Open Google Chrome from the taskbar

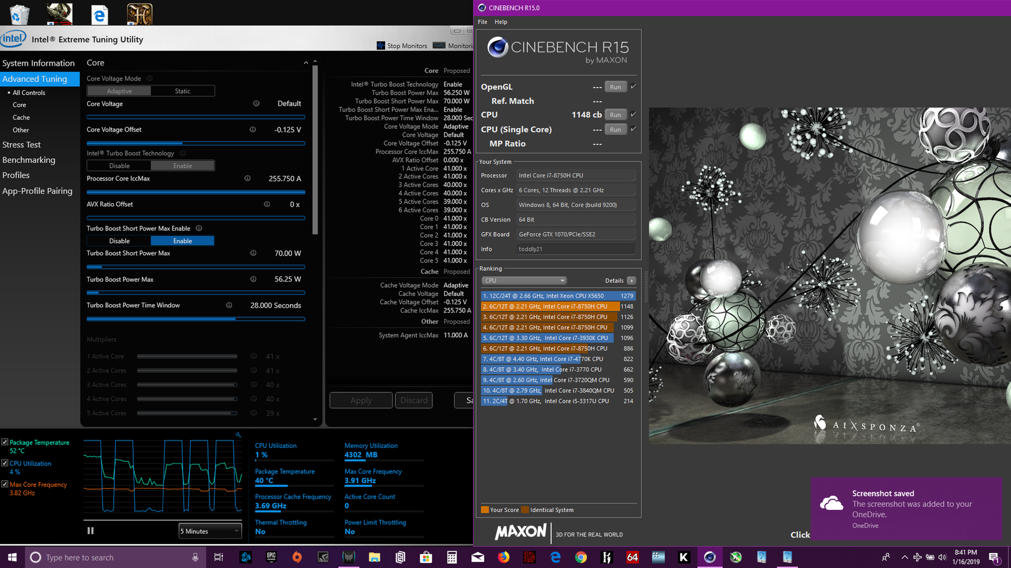581,557
